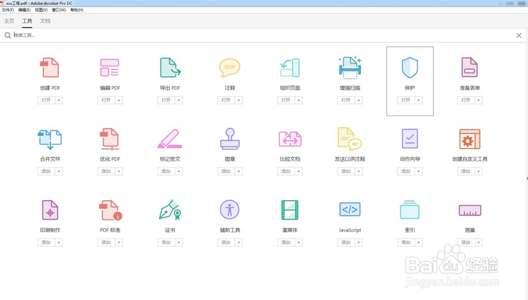The image size is (528, 300).
Task: Select the 印刷制作 icon
Action: click(x=50, y=210)
